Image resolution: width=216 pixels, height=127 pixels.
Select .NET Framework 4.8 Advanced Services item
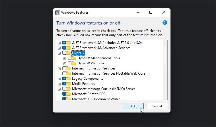[101, 48]
